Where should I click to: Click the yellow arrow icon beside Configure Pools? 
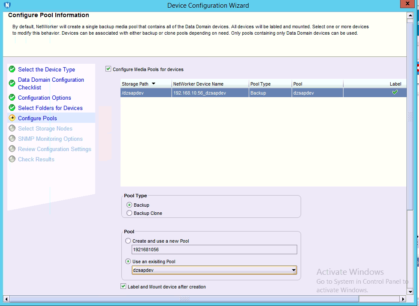point(12,118)
